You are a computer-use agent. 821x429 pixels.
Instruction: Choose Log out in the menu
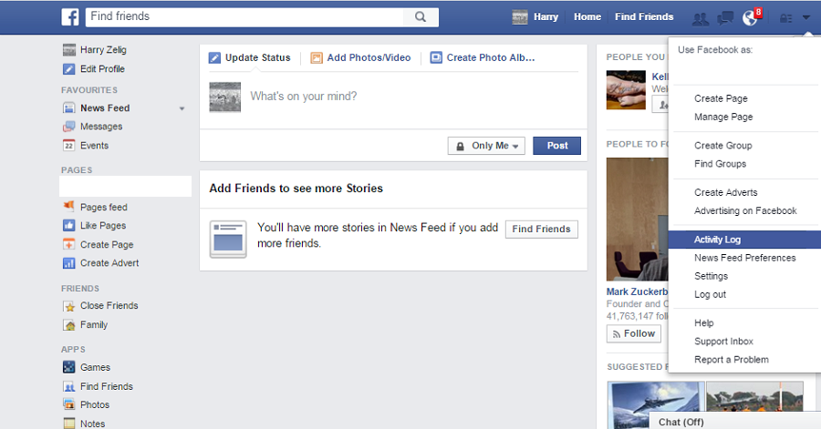(x=710, y=295)
